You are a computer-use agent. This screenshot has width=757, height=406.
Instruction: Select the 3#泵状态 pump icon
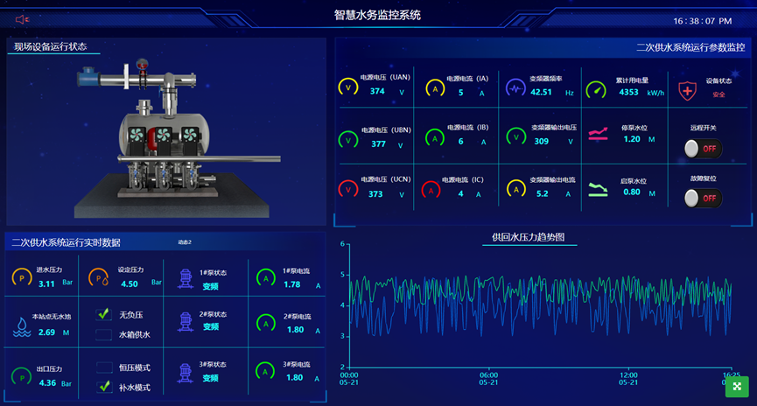coord(185,373)
